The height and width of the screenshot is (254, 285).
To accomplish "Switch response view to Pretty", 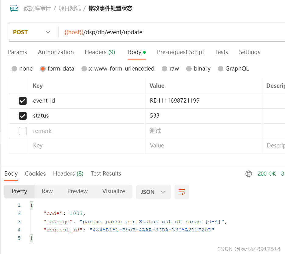I will pyautogui.click(x=19, y=191).
